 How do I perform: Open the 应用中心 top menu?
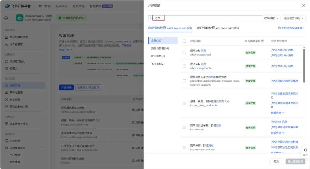point(61,6)
